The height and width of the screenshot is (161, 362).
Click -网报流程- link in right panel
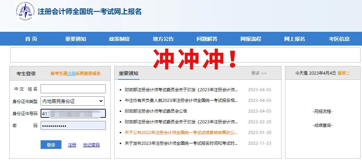coord(322,112)
